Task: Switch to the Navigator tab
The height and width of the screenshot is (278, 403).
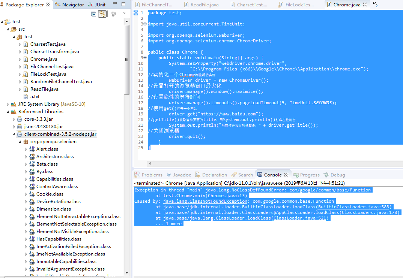Action: [x=69, y=4]
